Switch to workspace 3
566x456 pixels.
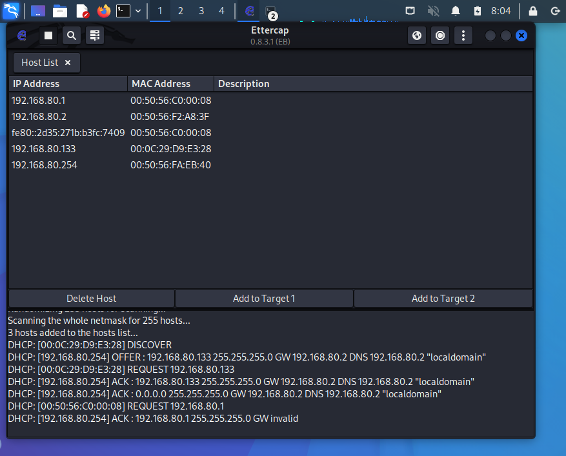(x=201, y=11)
